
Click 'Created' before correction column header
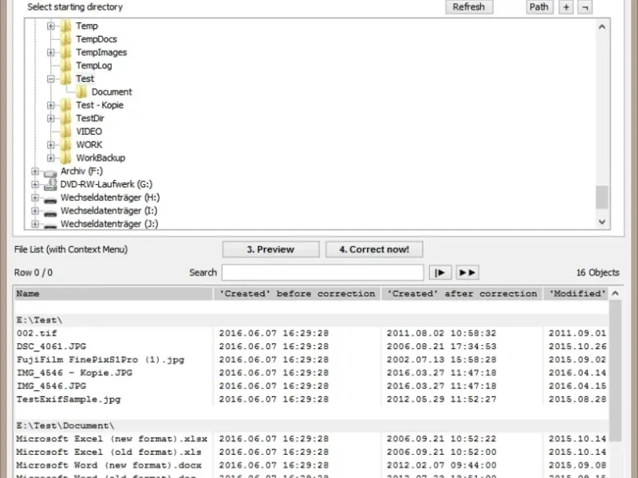pos(297,293)
